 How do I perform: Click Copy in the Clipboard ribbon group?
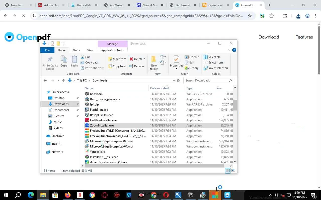pyautogui.click(x=64, y=61)
